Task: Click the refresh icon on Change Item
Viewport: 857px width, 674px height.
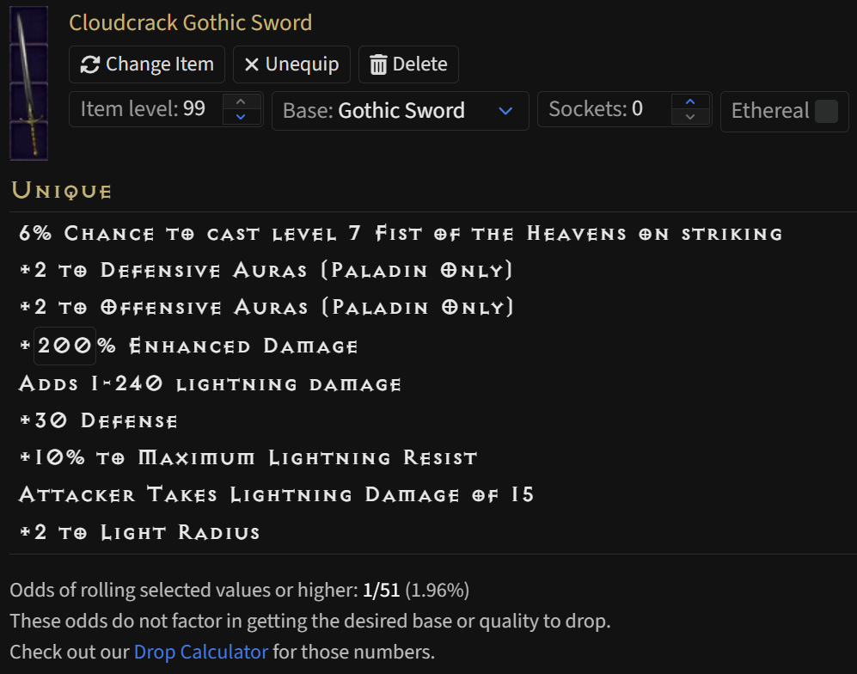Action: click(89, 64)
